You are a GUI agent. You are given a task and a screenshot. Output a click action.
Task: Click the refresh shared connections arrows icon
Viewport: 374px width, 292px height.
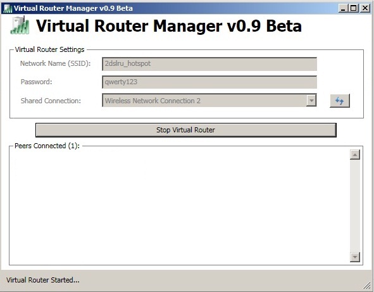coord(340,101)
